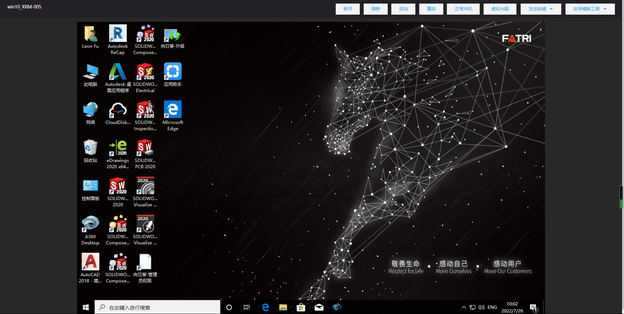Open Task View from the taskbar
This screenshot has height=314, width=624.
(x=247, y=307)
